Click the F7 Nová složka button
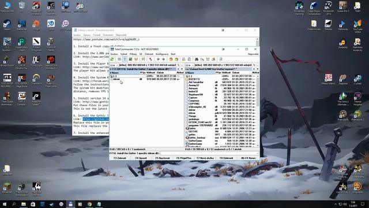369x208 pixels. click(205, 158)
